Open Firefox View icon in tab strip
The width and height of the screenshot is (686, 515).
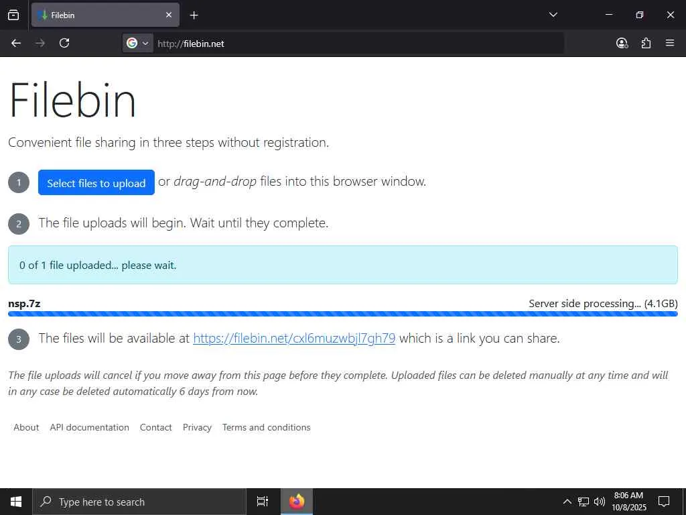(x=13, y=15)
